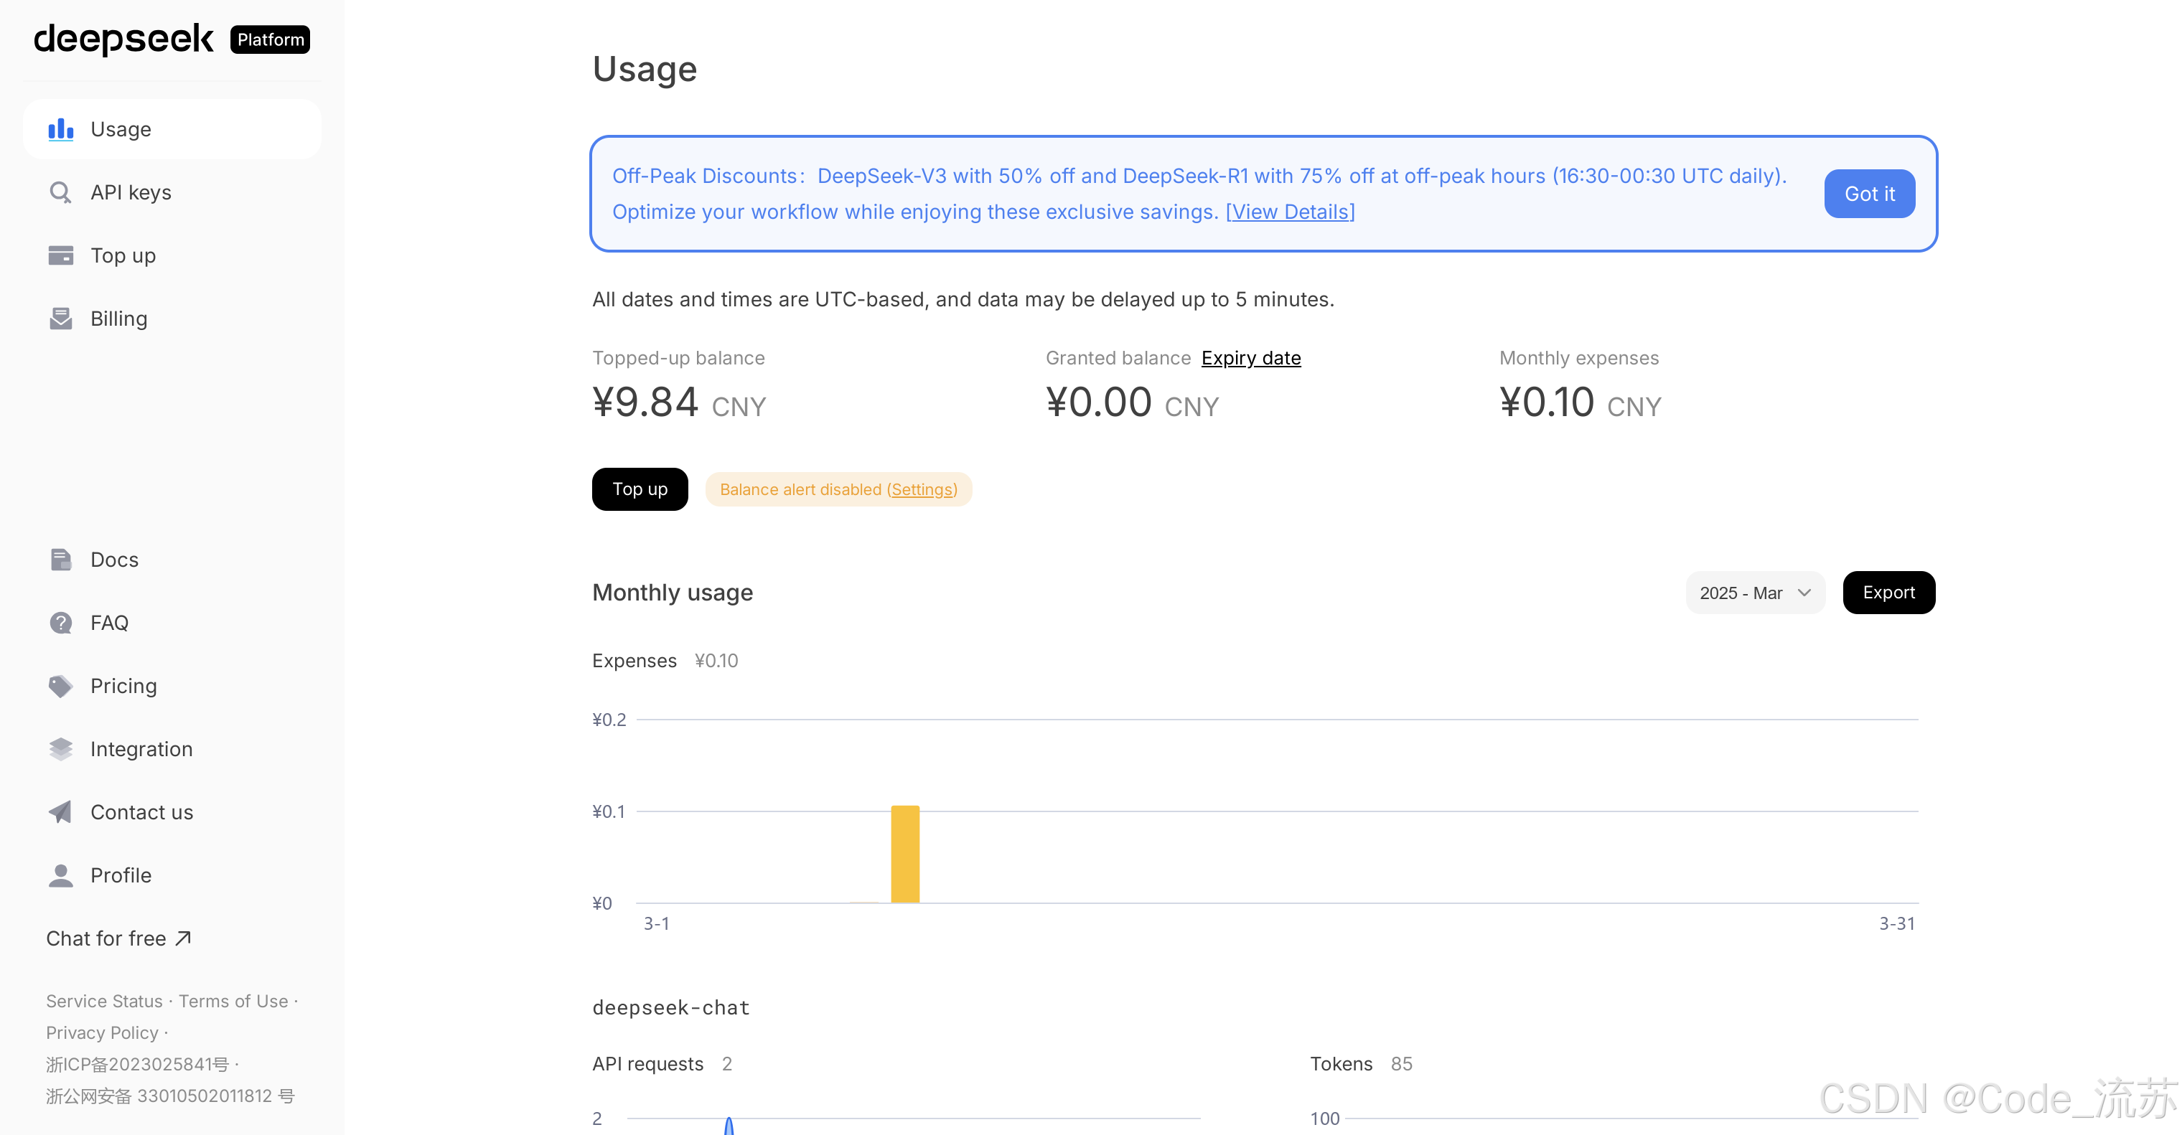Screen dimensions: 2182x1135
Task: Click the API keys key icon
Action: 61,193
